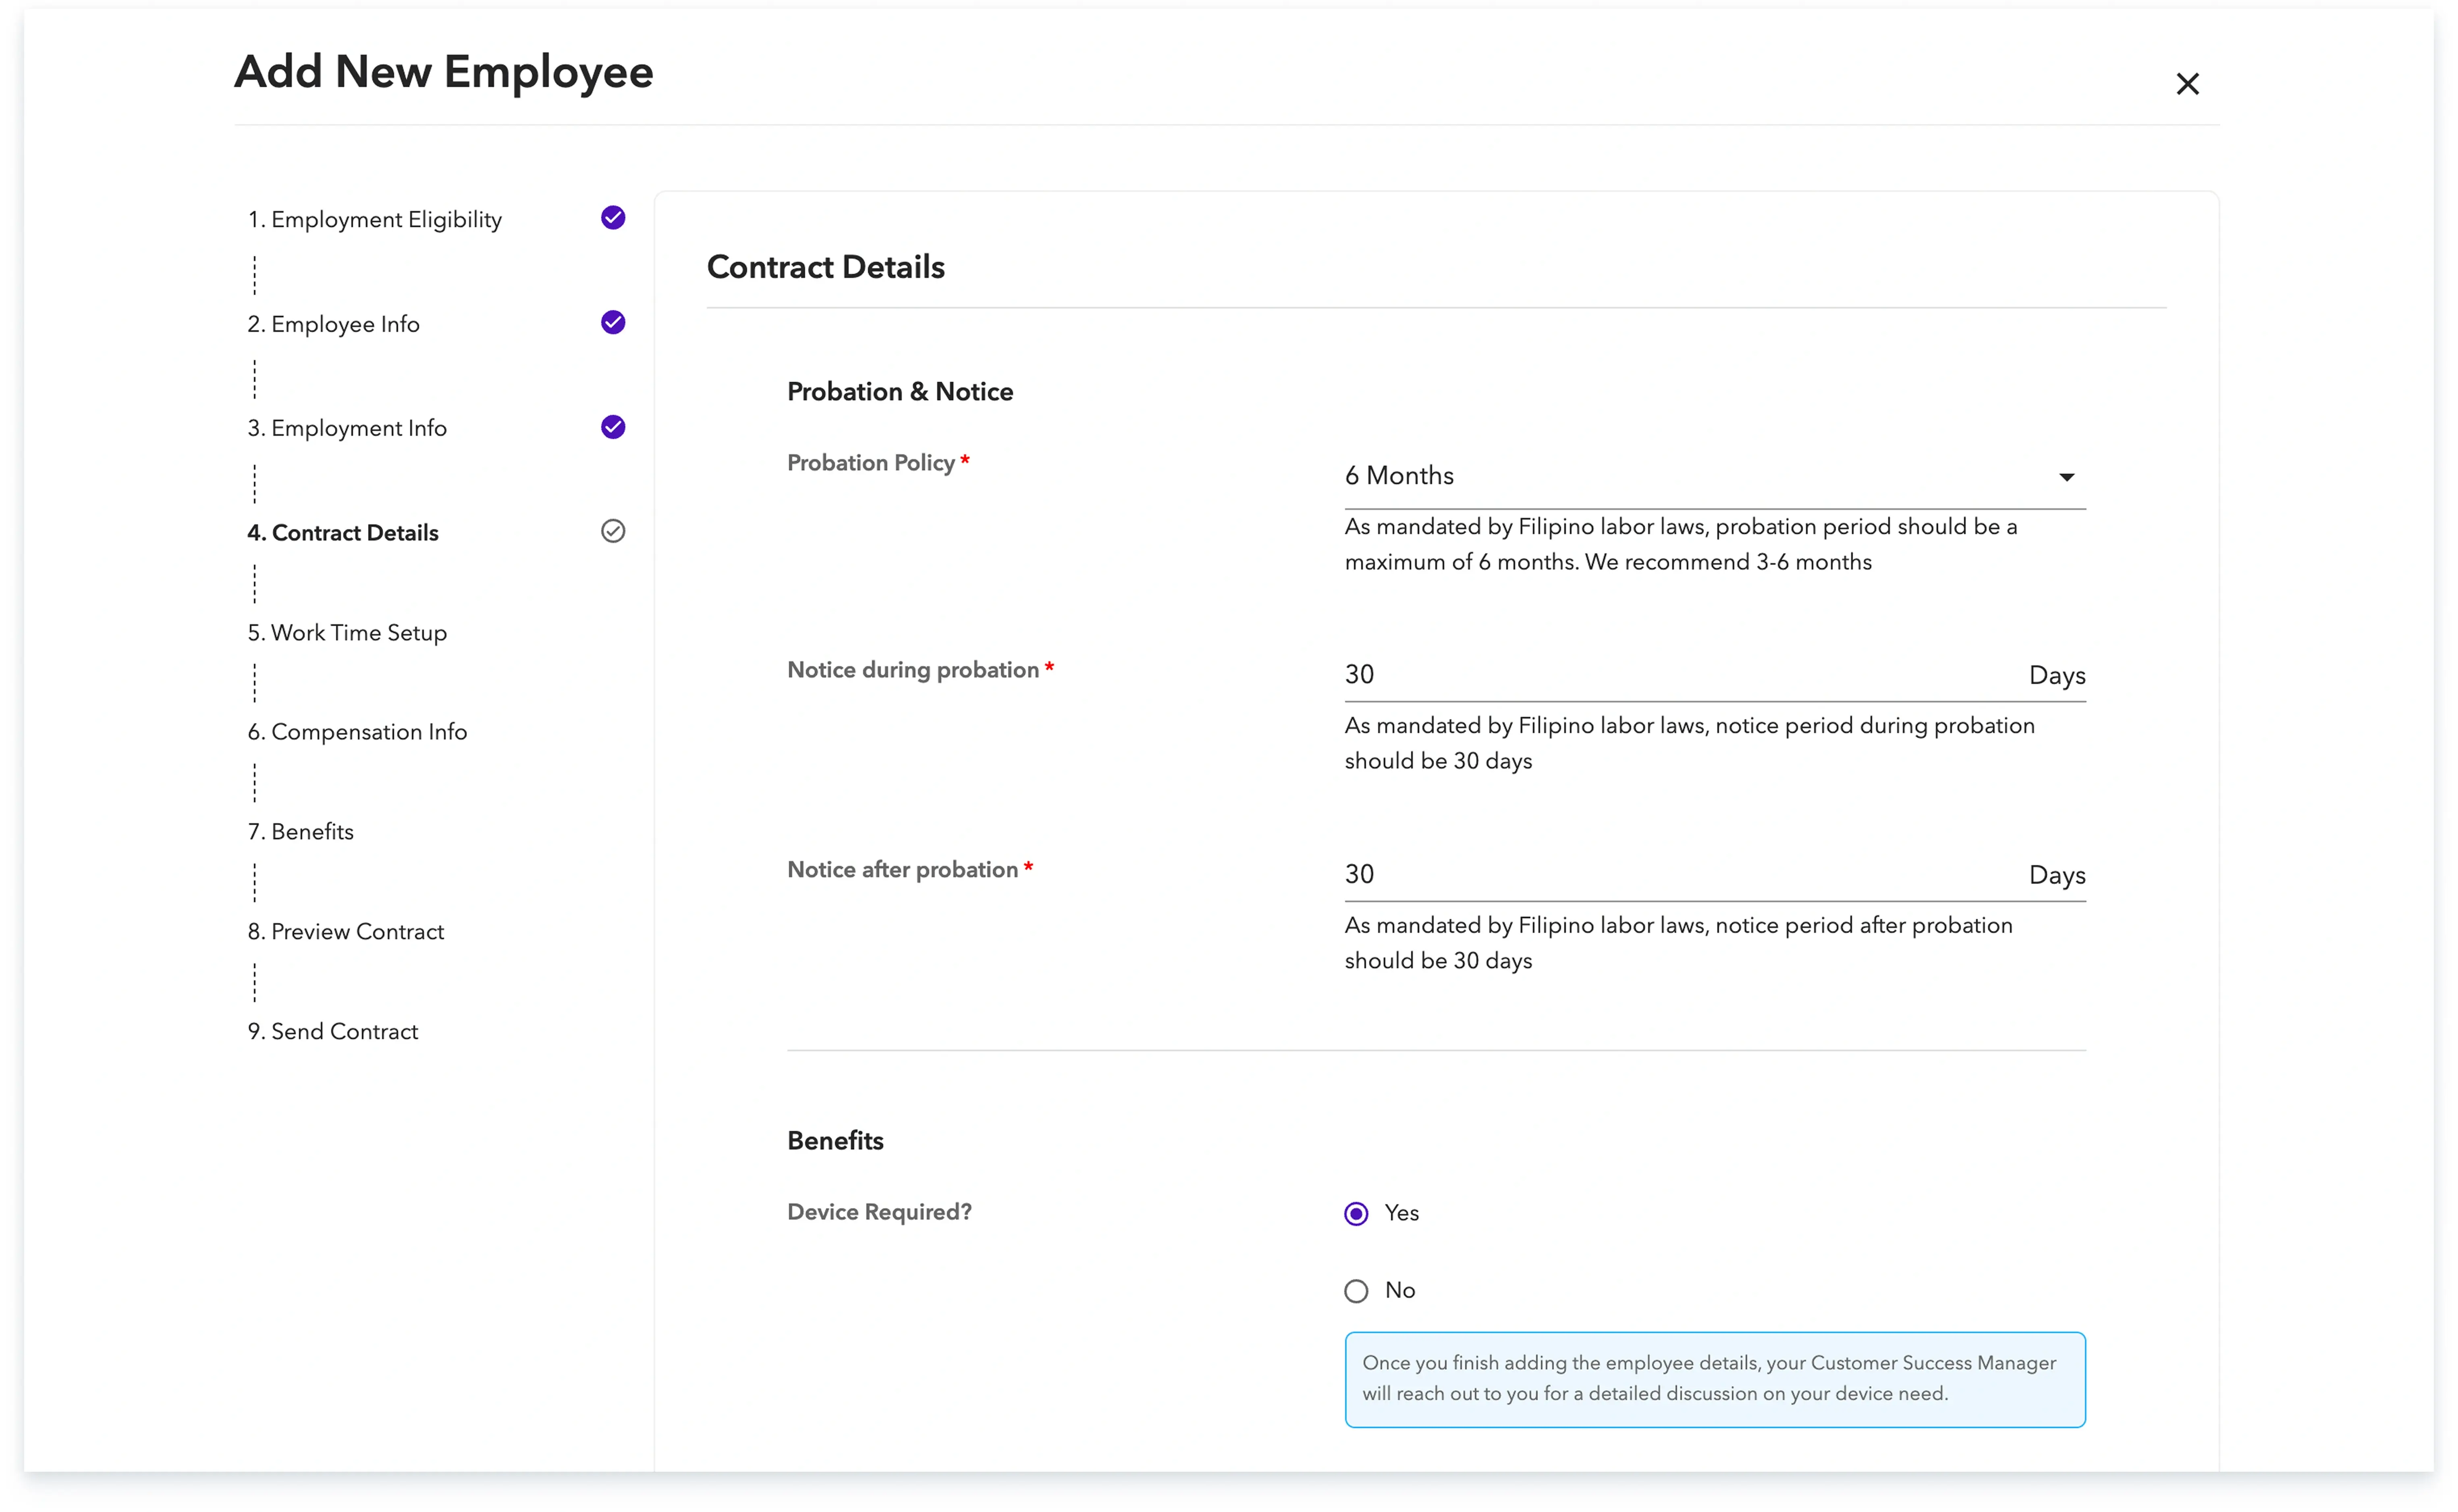Image resolution: width=2458 pixels, height=1512 pixels.
Task: Open step 6 Compensation Info
Action: (x=356, y=732)
